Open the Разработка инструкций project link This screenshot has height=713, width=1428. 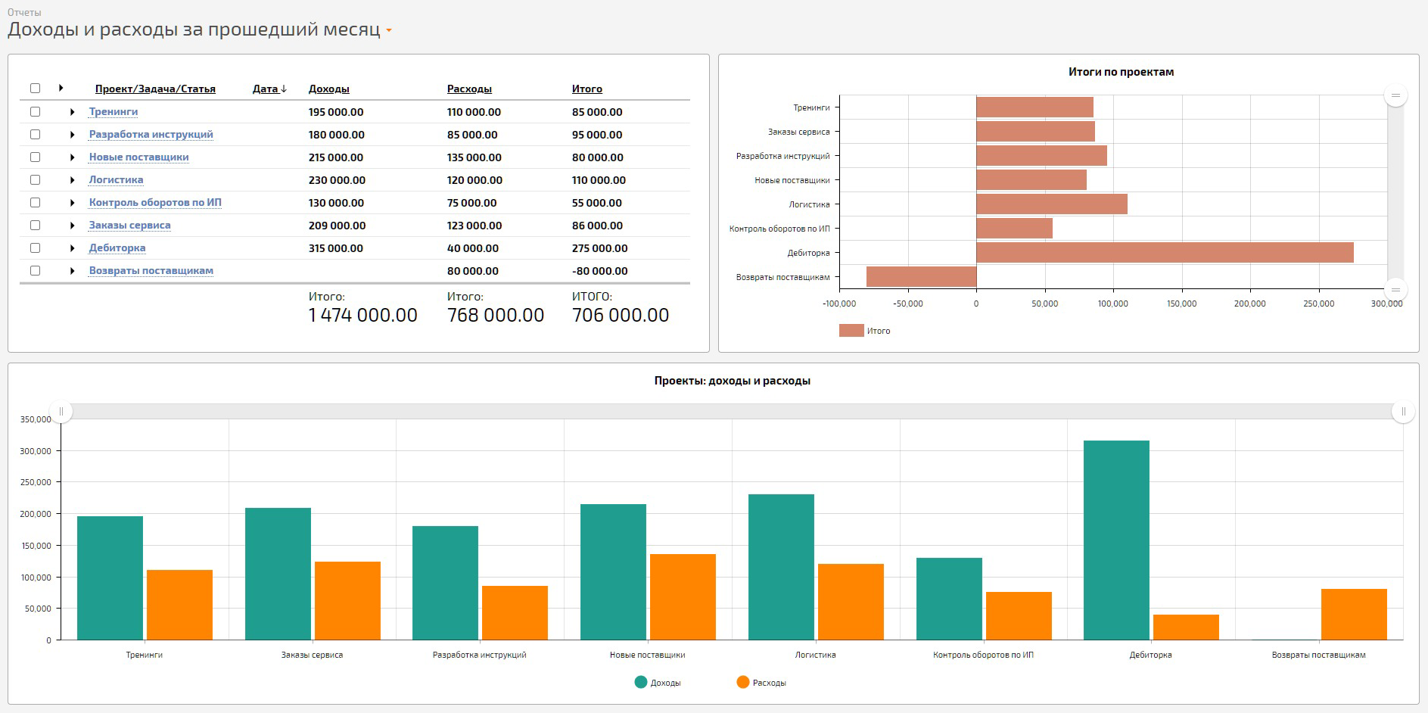(151, 135)
